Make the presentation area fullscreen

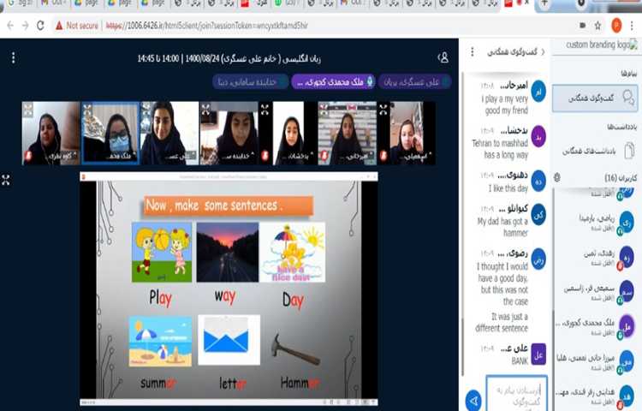pyautogui.click(x=6, y=180)
